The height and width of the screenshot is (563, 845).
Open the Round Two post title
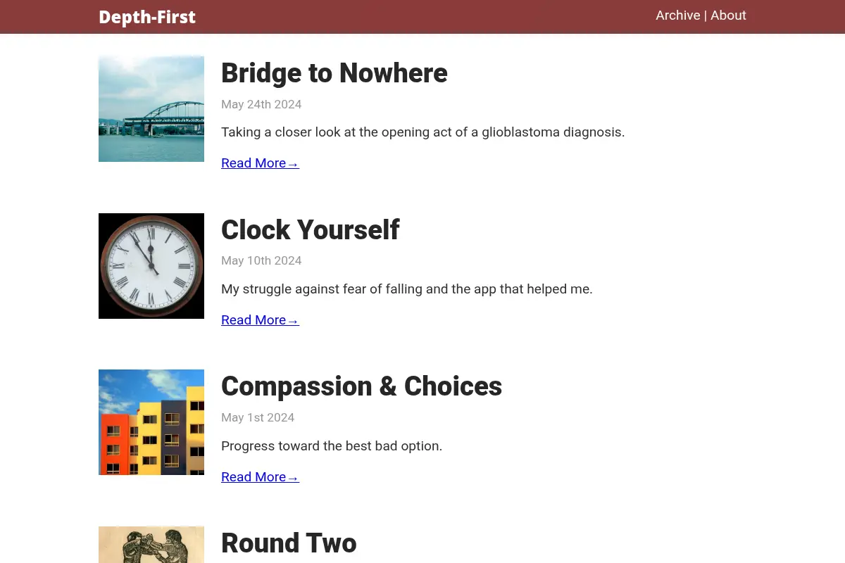[x=289, y=543]
